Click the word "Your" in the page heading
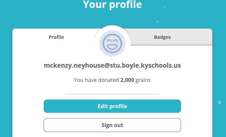The image size is (226, 137). point(94,5)
